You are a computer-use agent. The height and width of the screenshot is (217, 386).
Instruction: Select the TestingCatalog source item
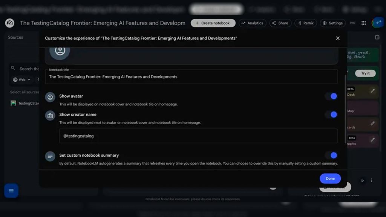(x=25, y=103)
